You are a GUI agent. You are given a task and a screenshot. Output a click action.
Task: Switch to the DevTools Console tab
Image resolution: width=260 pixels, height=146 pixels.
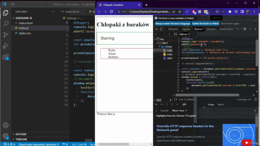[x=186, y=29]
